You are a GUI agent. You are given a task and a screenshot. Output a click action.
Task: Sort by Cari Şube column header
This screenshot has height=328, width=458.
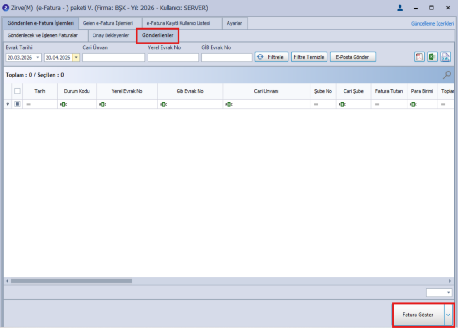coord(353,91)
